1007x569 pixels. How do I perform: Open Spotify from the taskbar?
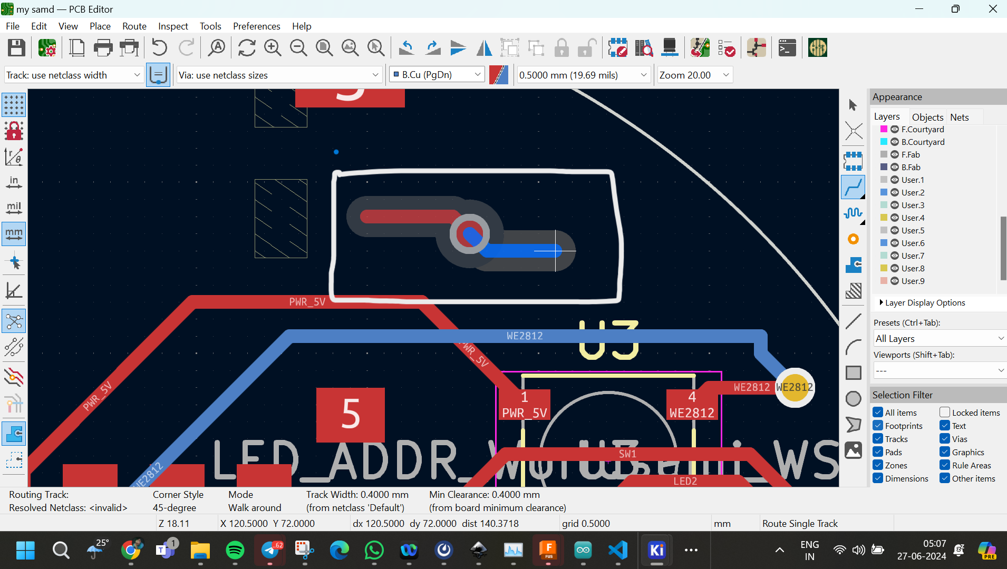[235, 551]
